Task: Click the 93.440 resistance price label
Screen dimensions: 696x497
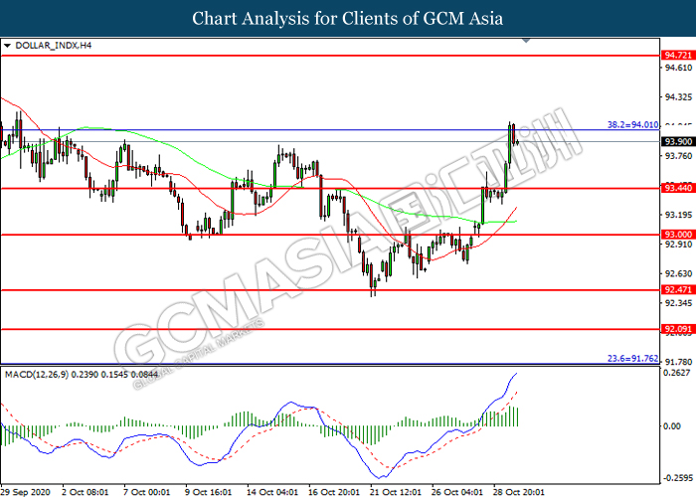Action: point(676,188)
